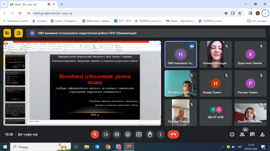Click the Ще 57 осіб participants tile
This screenshot has width=270, height=151.
(216, 112)
